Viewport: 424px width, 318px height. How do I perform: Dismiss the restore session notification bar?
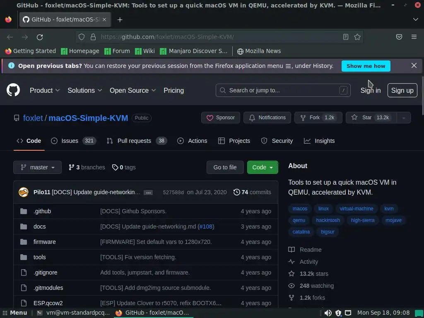414,65
